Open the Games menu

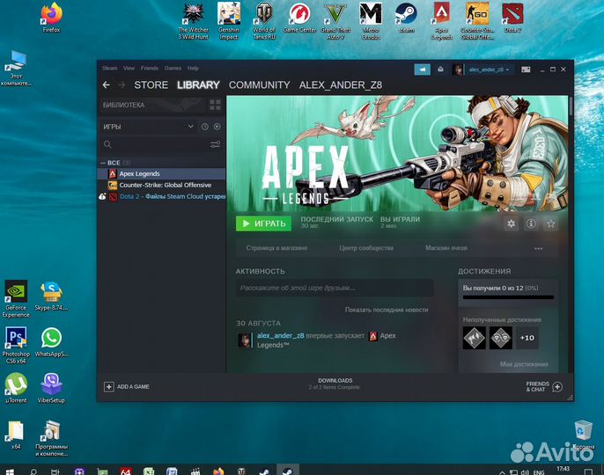click(173, 68)
